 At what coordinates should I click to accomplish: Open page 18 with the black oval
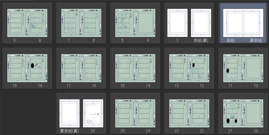(37, 68)
